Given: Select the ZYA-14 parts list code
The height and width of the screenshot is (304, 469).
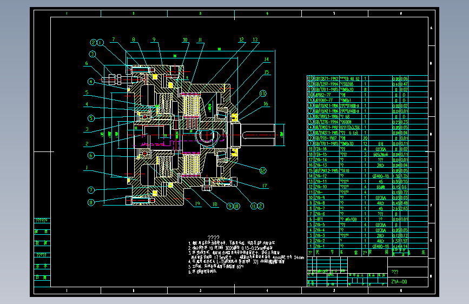Looking at the screenshot, I should point(321,160).
